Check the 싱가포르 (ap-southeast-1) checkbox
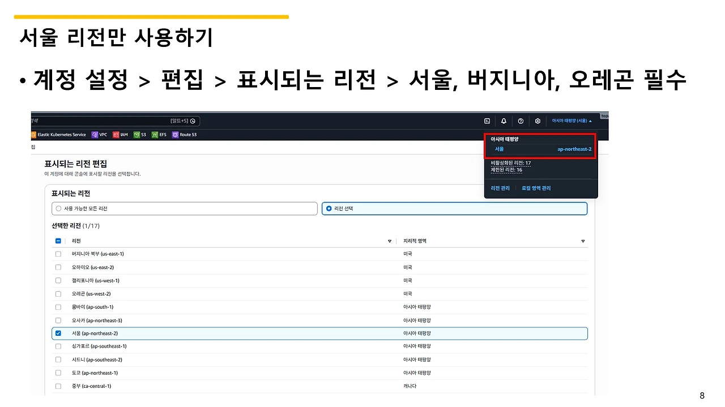 click(x=58, y=346)
